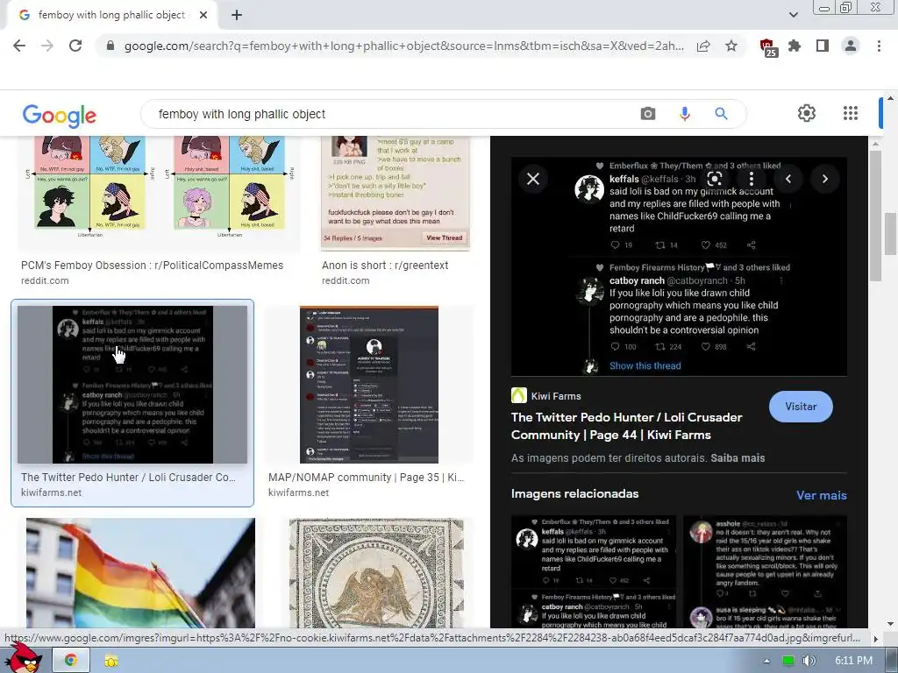Click the 6:11 PM clock
Screen dimensions: 898x673
point(852,661)
